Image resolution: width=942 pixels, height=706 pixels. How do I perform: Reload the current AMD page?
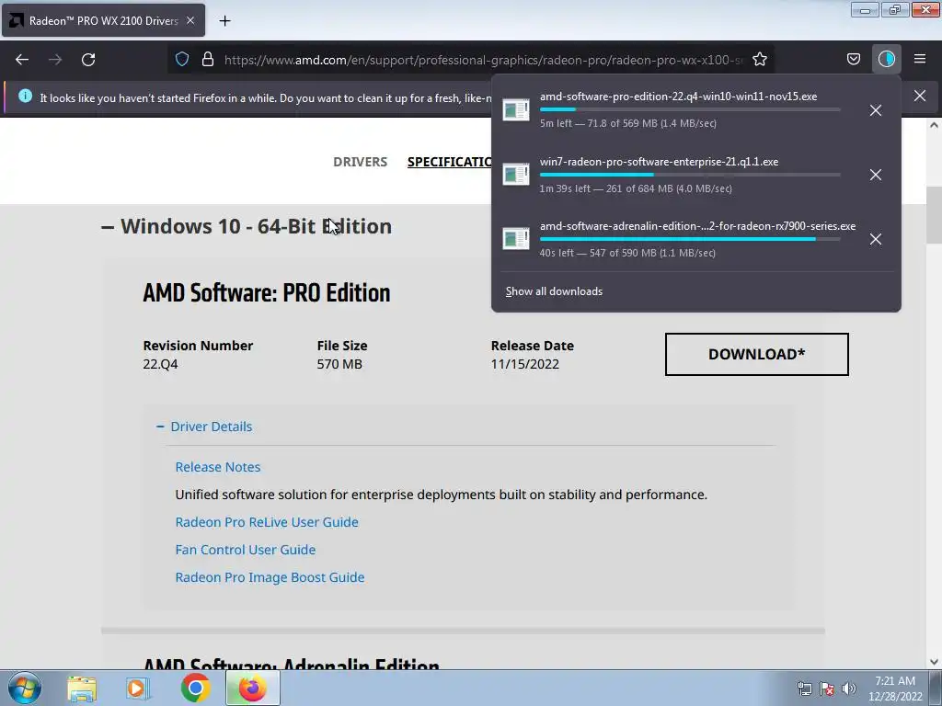pyautogui.click(x=88, y=60)
